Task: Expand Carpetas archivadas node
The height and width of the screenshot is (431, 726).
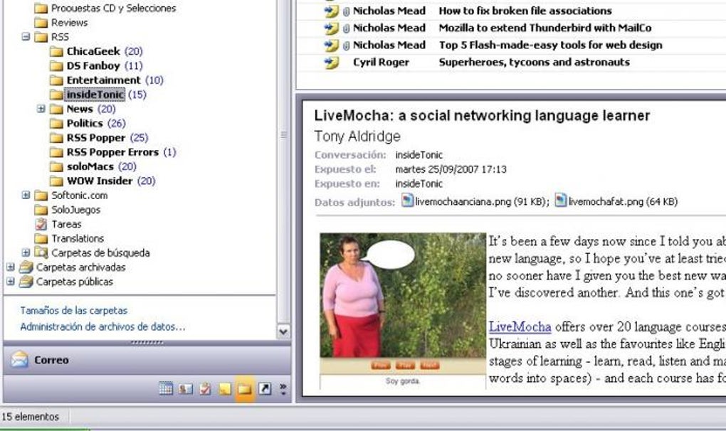Action: [x=11, y=267]
